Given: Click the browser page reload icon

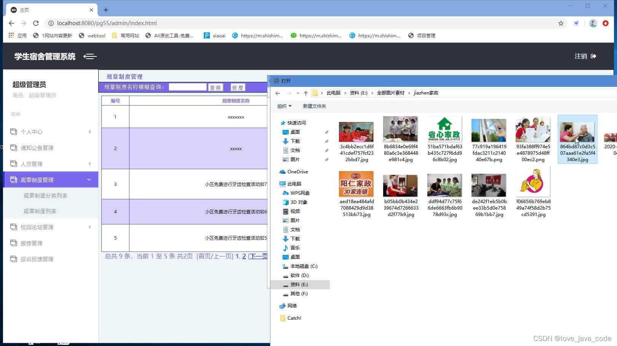Looking at the screenshot, I should coord(36,23).
